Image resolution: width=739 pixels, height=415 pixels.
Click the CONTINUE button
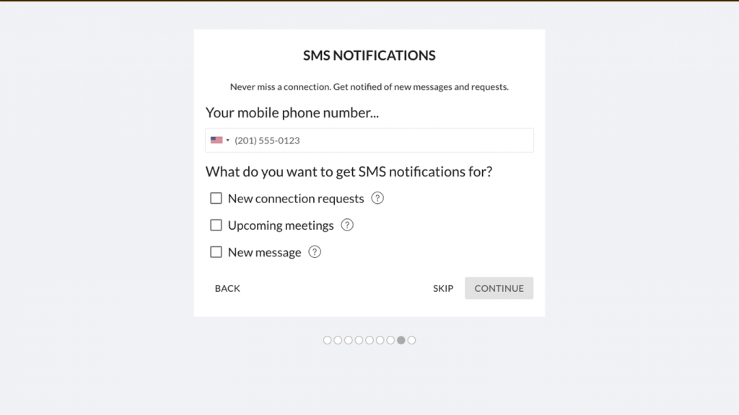[x=499, y=288]
